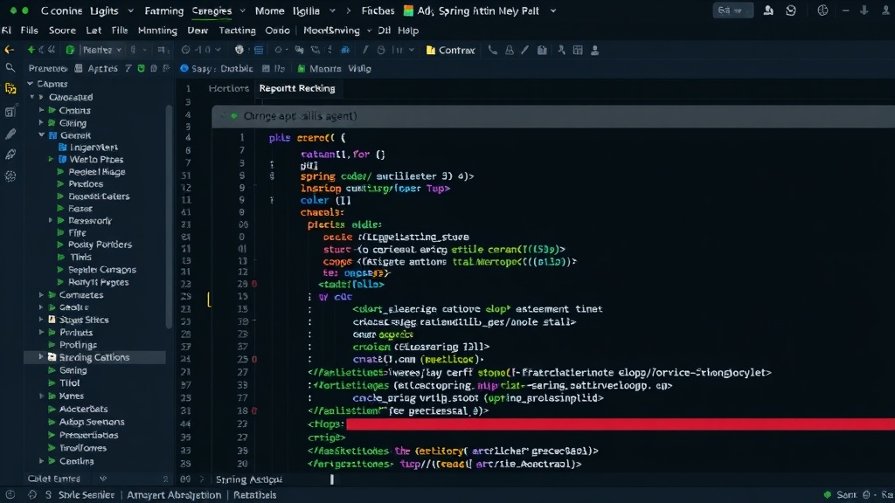
Task: Click the table grid toolbar icon
Action: [578, 50]
